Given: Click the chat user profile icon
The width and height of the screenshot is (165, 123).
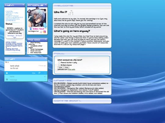Looking at the screenshot, I should pyautogui.click(x=7, y=73).
